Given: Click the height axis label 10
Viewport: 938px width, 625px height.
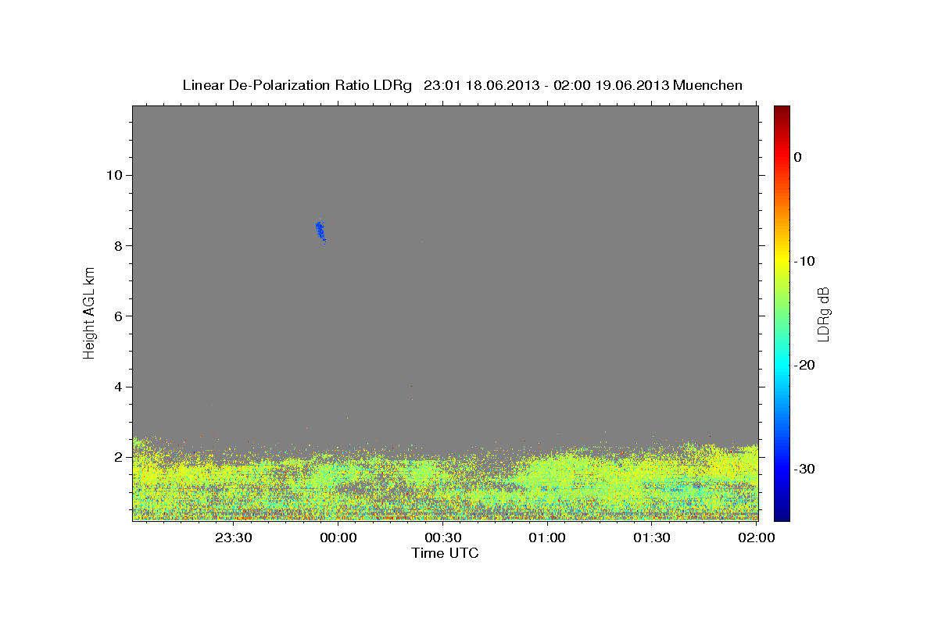Looking at the screenshot, I should [113, 175].
